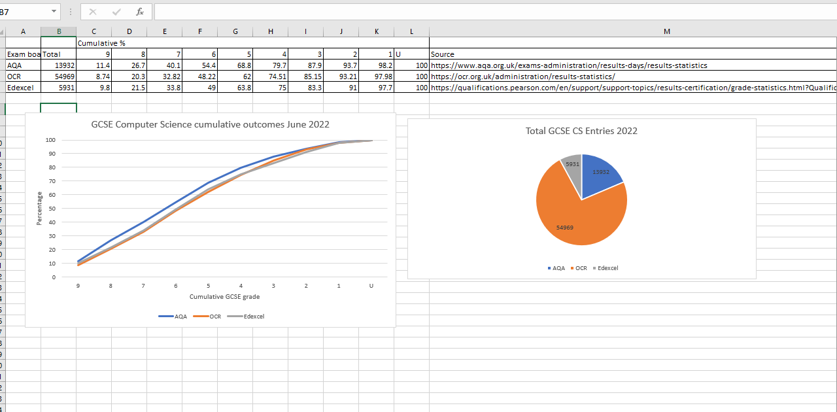The image size is (837, 412).
Task: Select the Total GCSE CS Entries 2022 chart title
Action: pyautogui.click(x=581, y=131)
